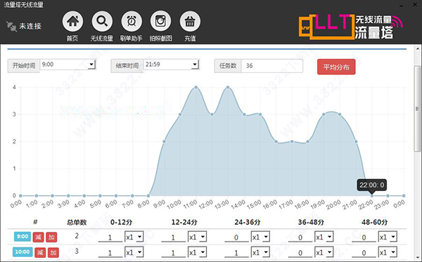Select the 10:00 blue time label
Image resolution: width=422 pixels, height=262 pixels.
coord(23,251)
